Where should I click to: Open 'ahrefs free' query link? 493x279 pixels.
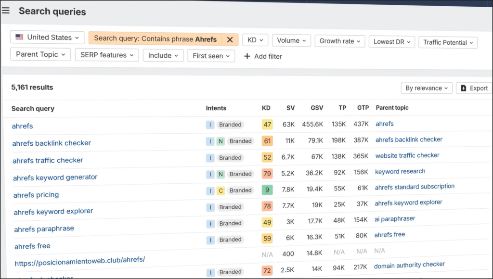click(x=32, y=246)
